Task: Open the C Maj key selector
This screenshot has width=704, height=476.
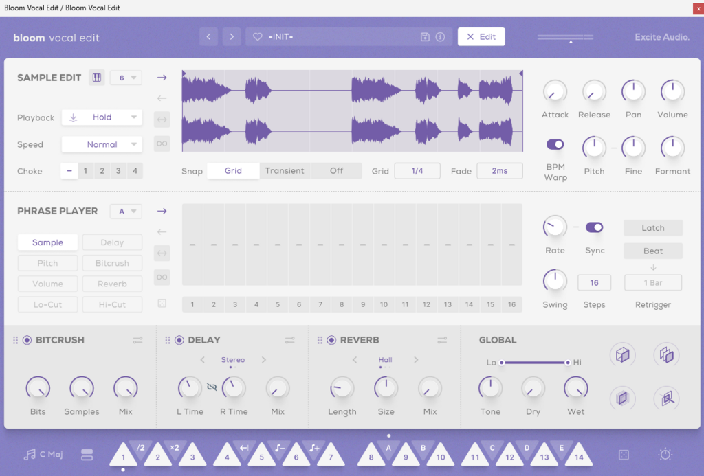Action: [43, 455]
